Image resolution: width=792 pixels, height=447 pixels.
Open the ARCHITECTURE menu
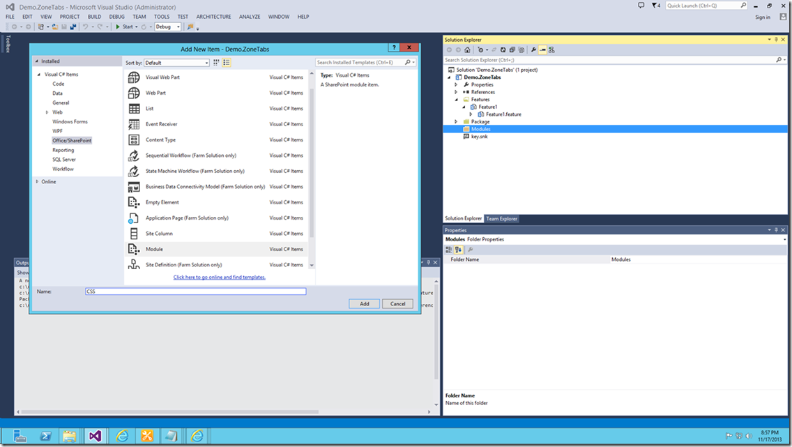[213, 17]
